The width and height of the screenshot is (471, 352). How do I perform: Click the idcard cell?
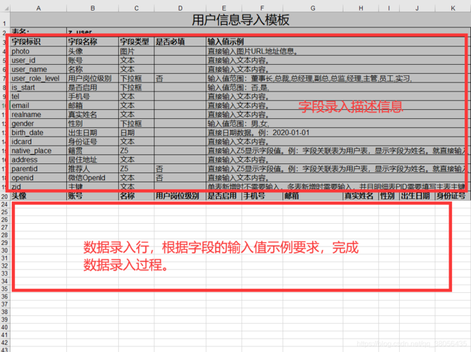pos(39,142)
